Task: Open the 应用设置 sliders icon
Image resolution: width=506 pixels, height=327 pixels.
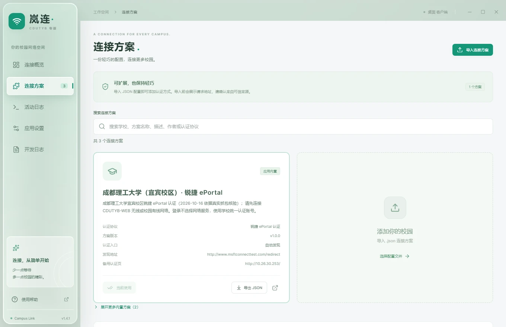Action: coord(16,129)
